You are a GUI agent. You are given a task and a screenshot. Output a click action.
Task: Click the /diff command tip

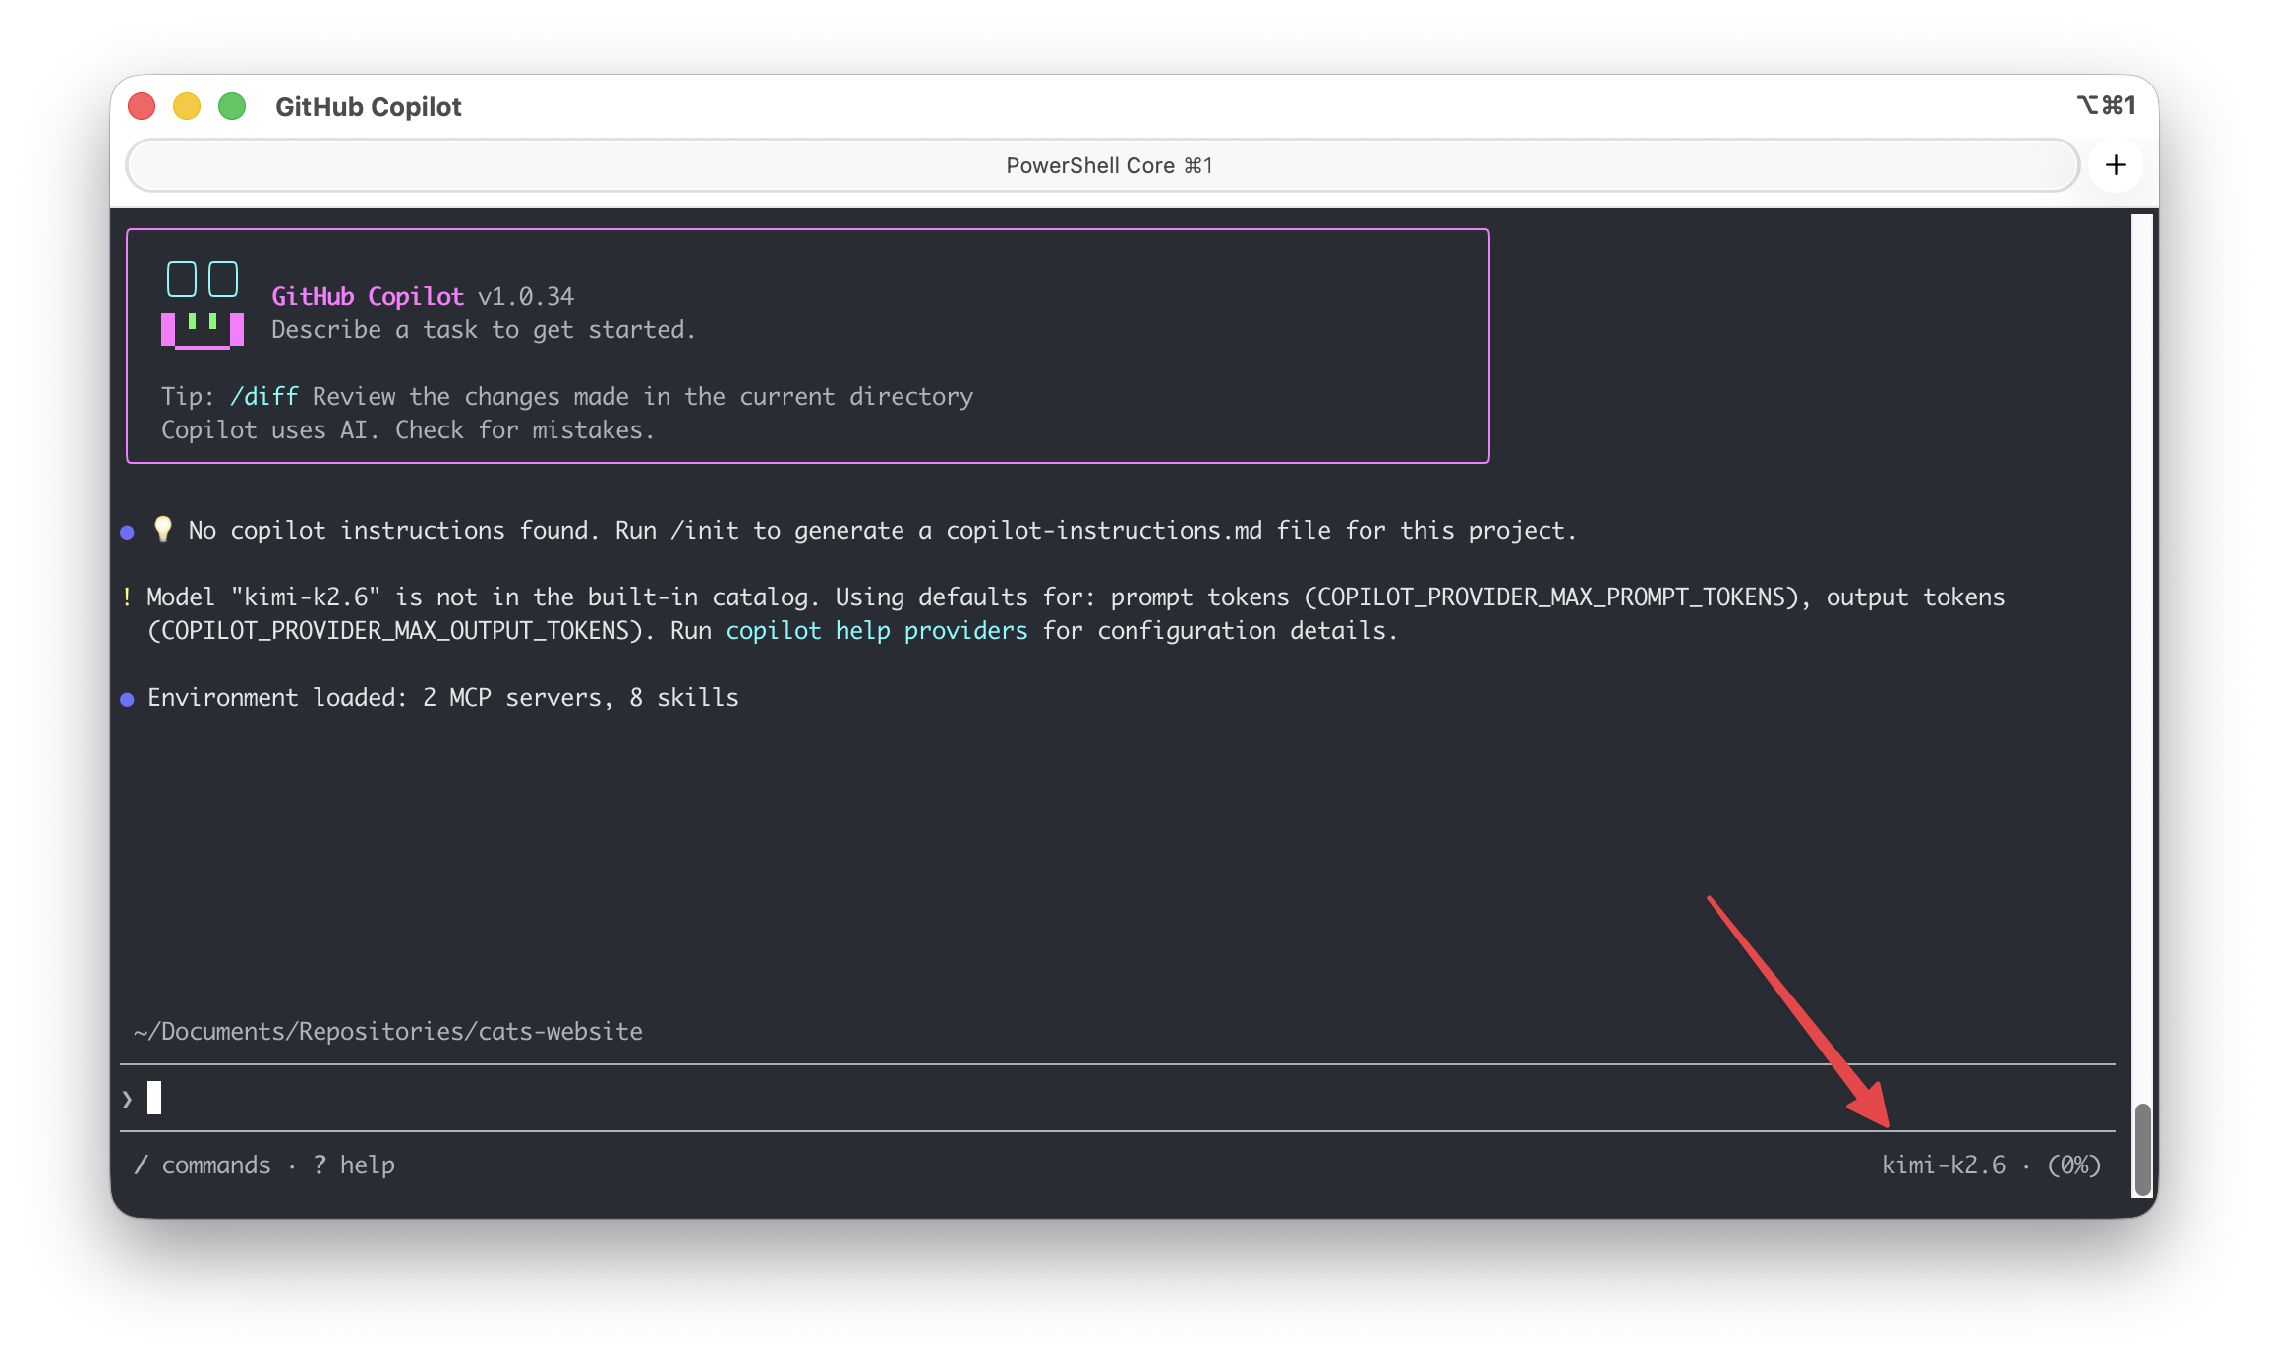pyautogui.click(x=263, y=396)
